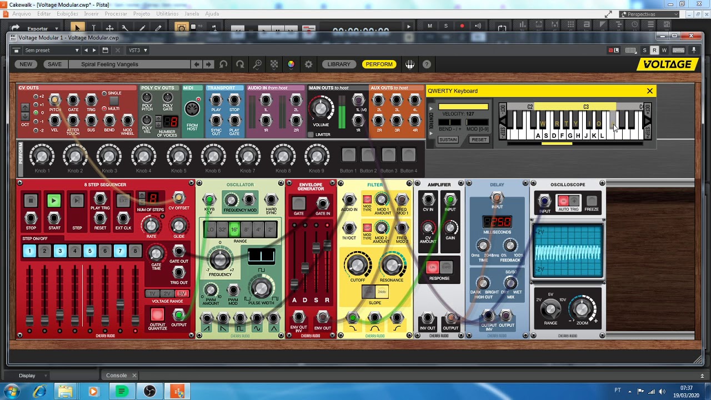Click the undo arrow in Voltage toolbar
The height and width of the screenshot is (400, 711).
[223, 64]
